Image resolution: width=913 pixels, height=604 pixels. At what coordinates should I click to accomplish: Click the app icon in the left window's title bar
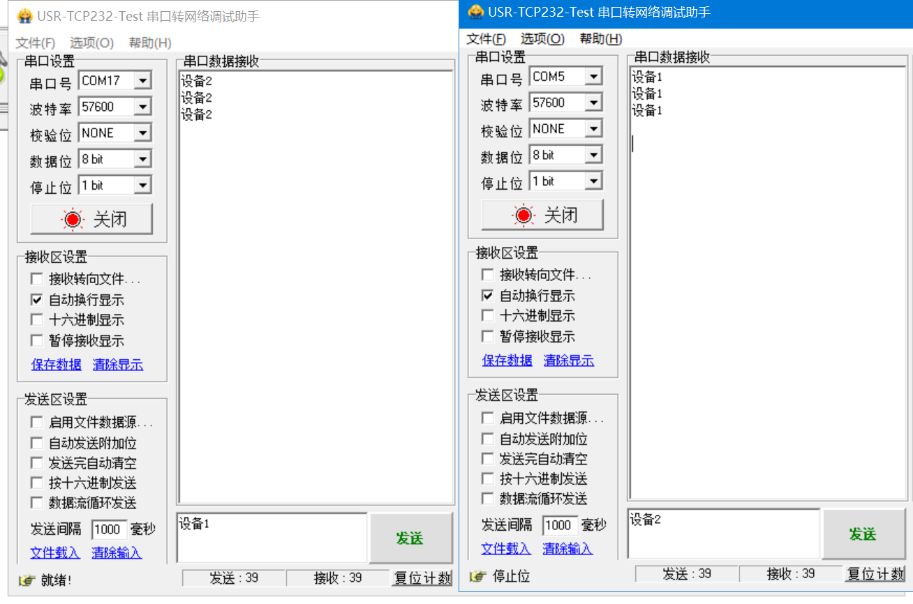[x=25, y=15]
